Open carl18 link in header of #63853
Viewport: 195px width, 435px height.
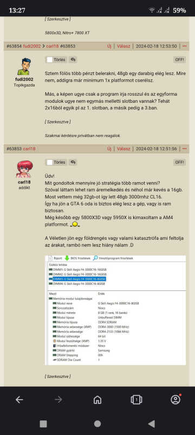pos(29,148)
